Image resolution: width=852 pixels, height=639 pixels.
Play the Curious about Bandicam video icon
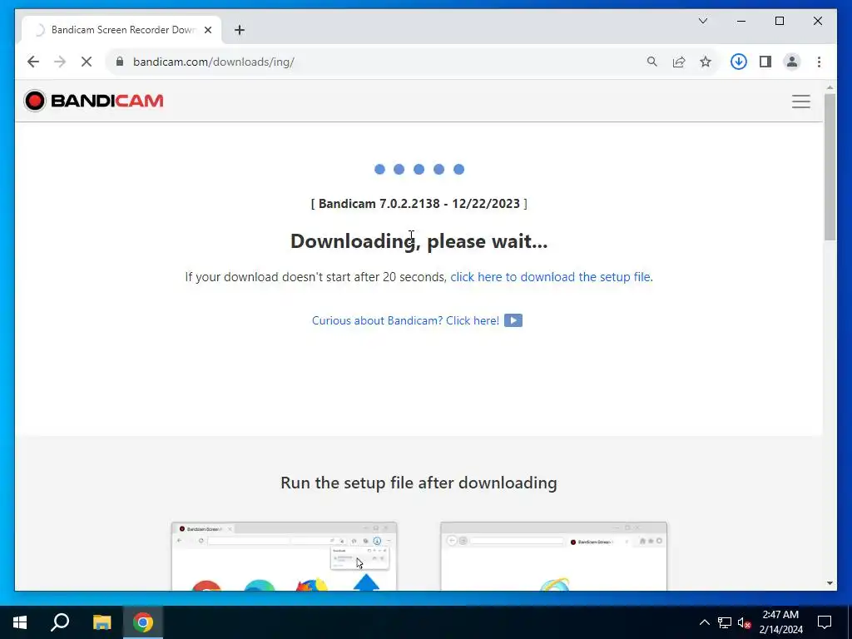click(x=513, y=320)
